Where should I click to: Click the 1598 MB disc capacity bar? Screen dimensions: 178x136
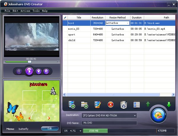click(95, 131)
